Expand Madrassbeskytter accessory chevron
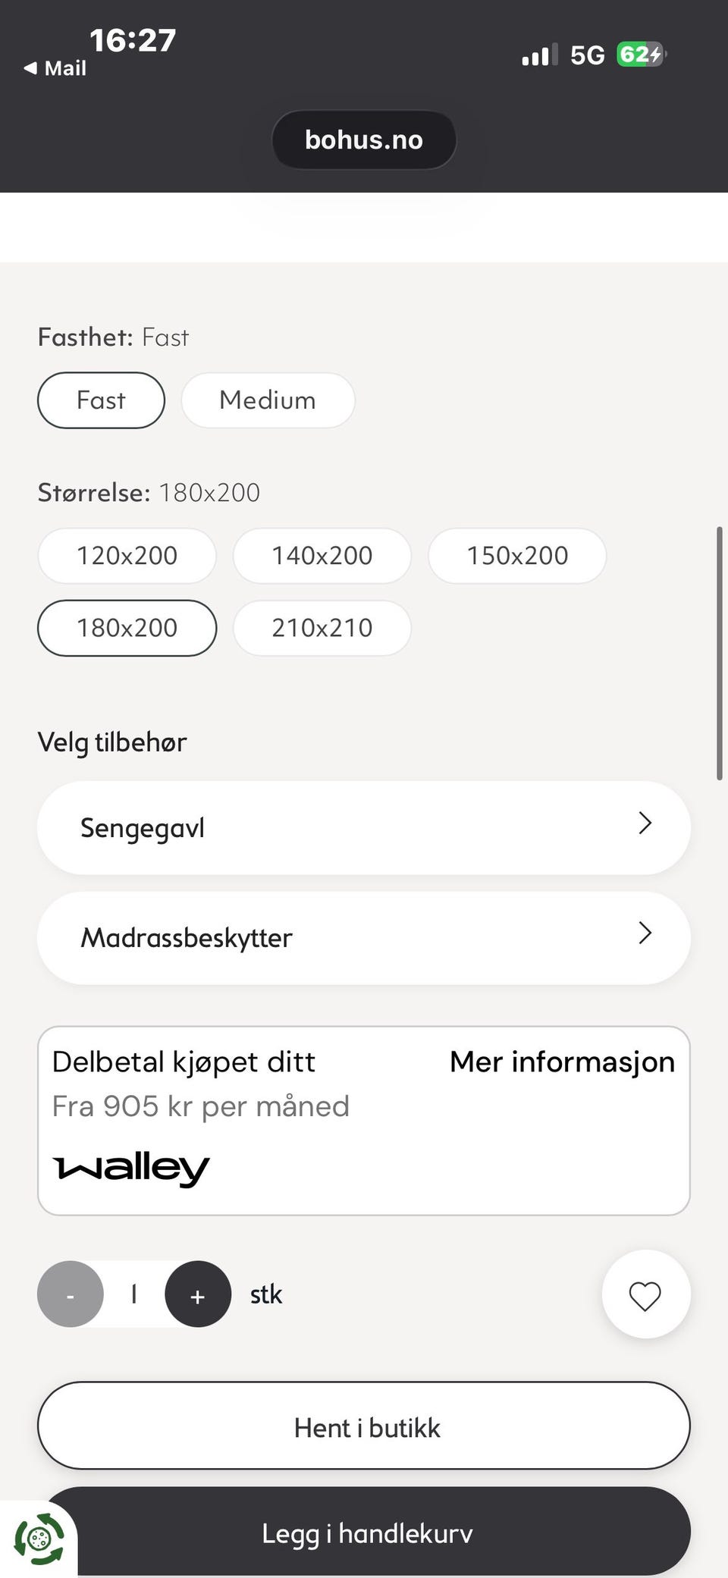Viewport: 728px width, 1578px height. coord(645,933)
